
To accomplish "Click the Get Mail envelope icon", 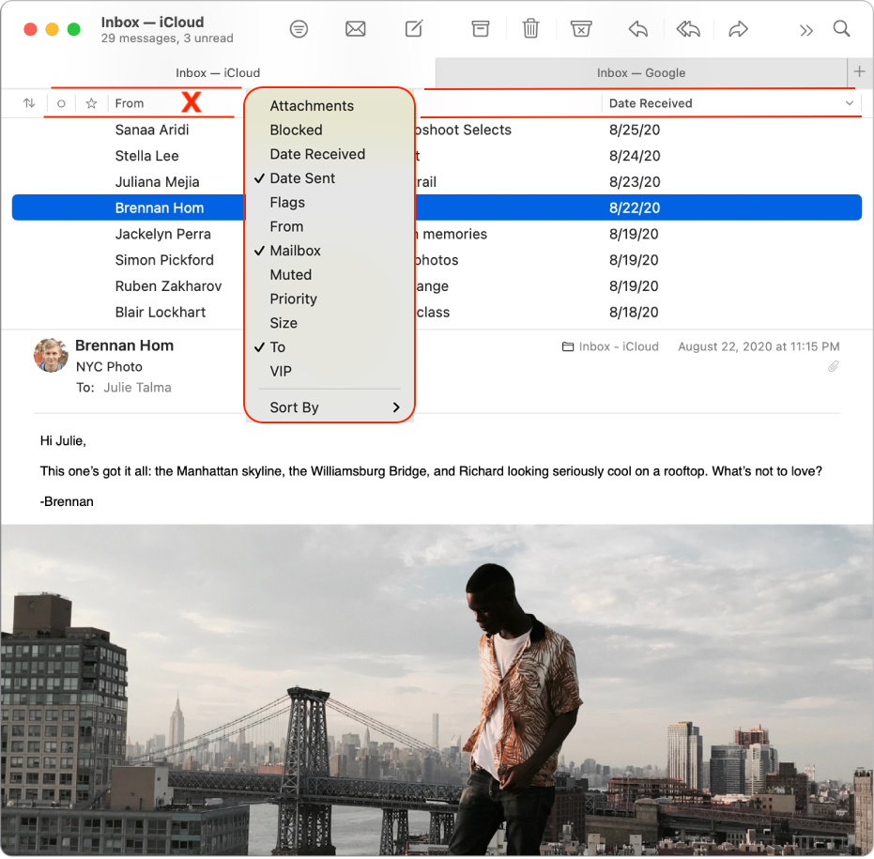I will point(355,28).
